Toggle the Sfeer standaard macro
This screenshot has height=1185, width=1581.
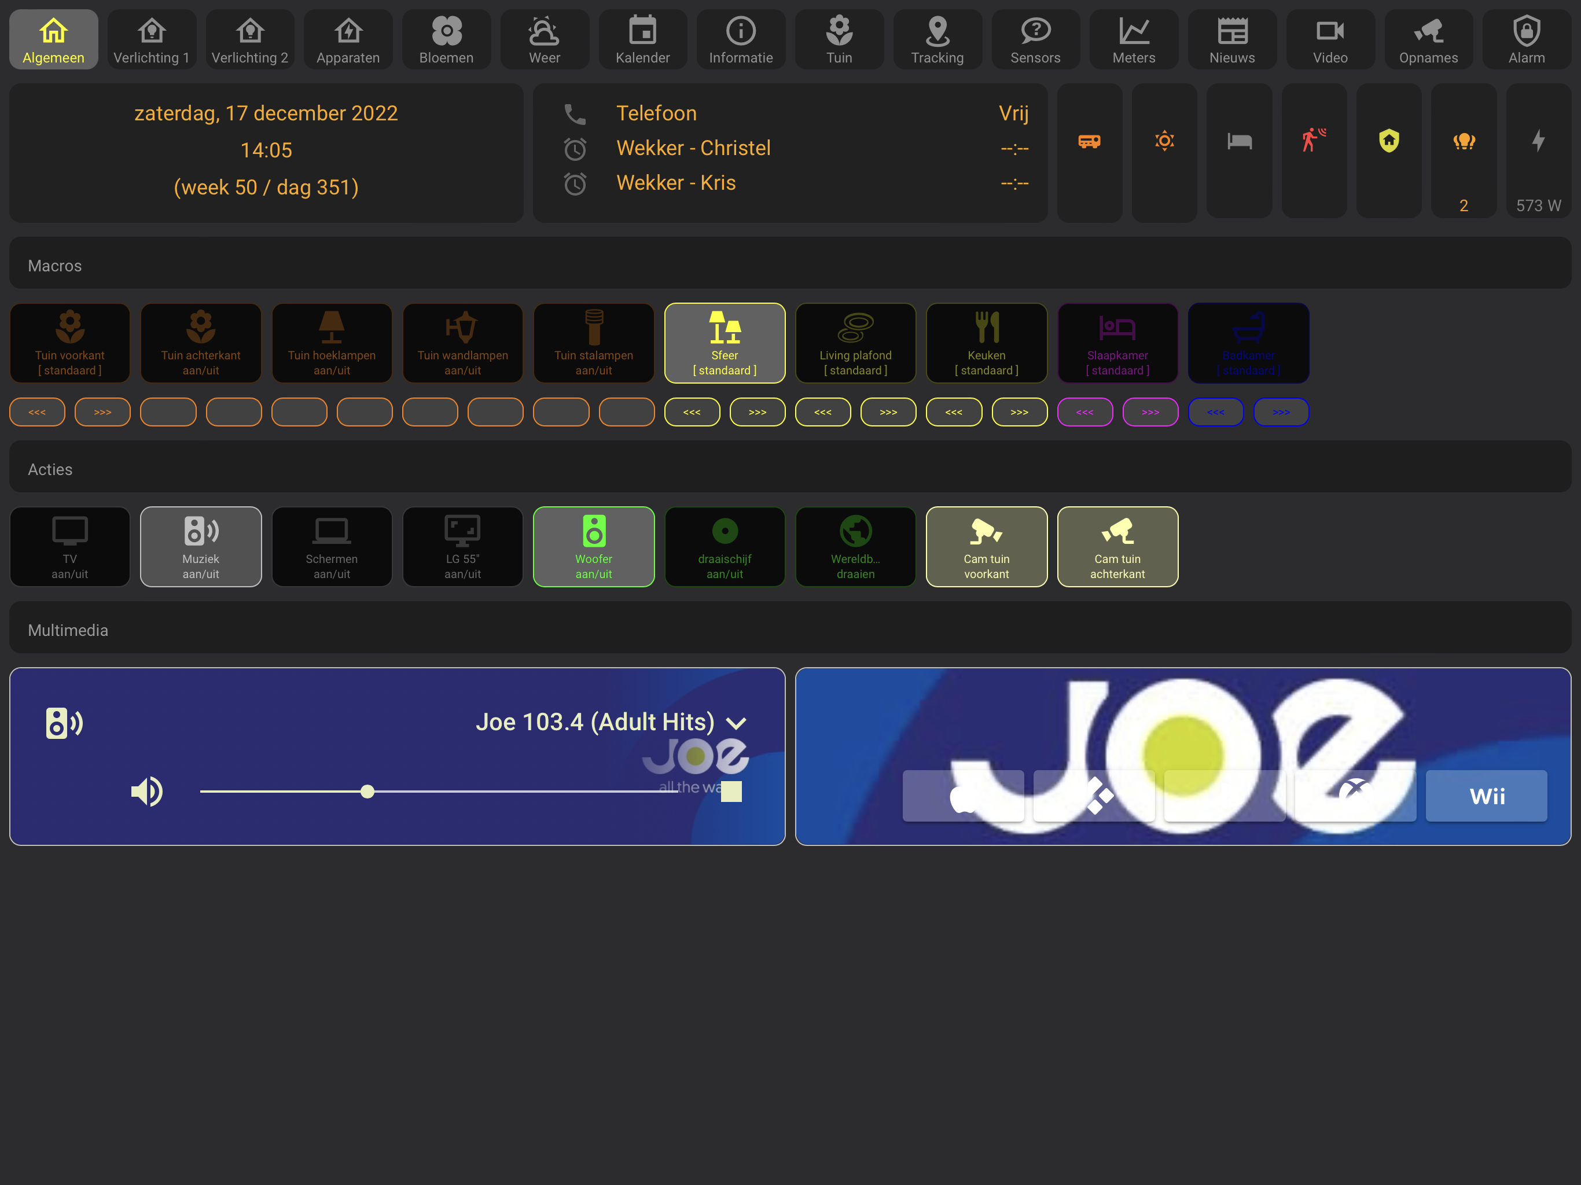click(725, 343)
